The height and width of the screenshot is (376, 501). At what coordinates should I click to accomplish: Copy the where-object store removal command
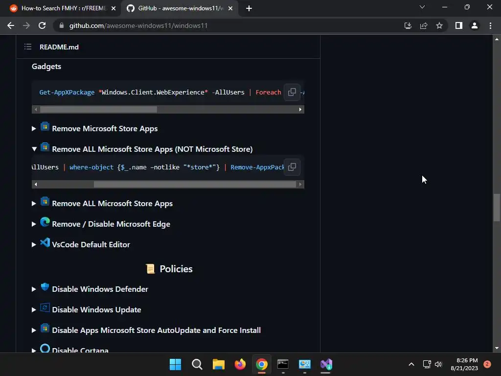(x=292, y=167)
